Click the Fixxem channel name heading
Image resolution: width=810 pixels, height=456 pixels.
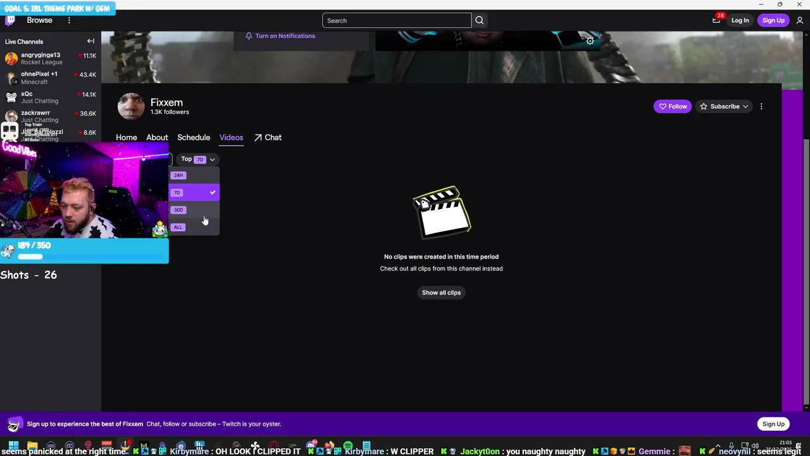[x=166, y=103]
